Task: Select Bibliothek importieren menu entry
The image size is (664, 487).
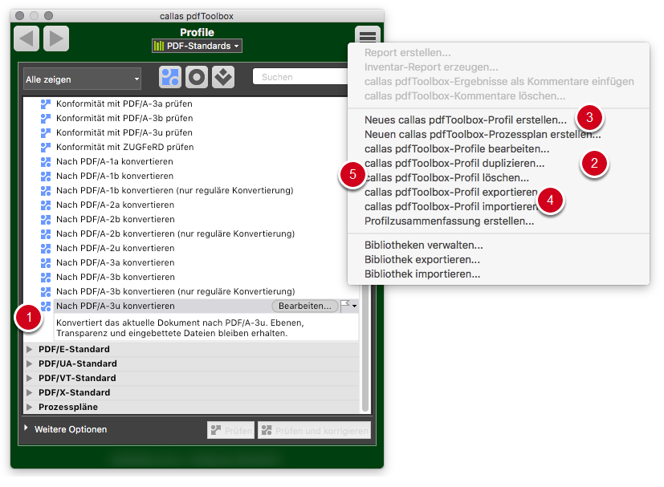Action: [x=422, y=274]
